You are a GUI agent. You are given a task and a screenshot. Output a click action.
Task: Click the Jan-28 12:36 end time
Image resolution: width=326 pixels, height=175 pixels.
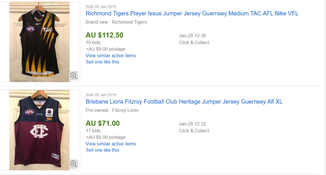tap(192, 36)
